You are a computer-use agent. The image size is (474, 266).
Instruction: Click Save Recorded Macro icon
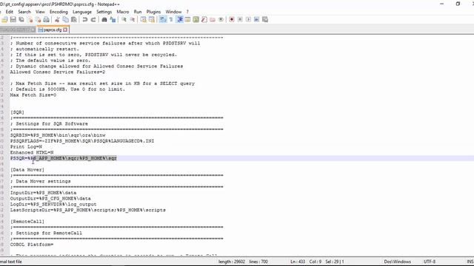tap(265, 20)
